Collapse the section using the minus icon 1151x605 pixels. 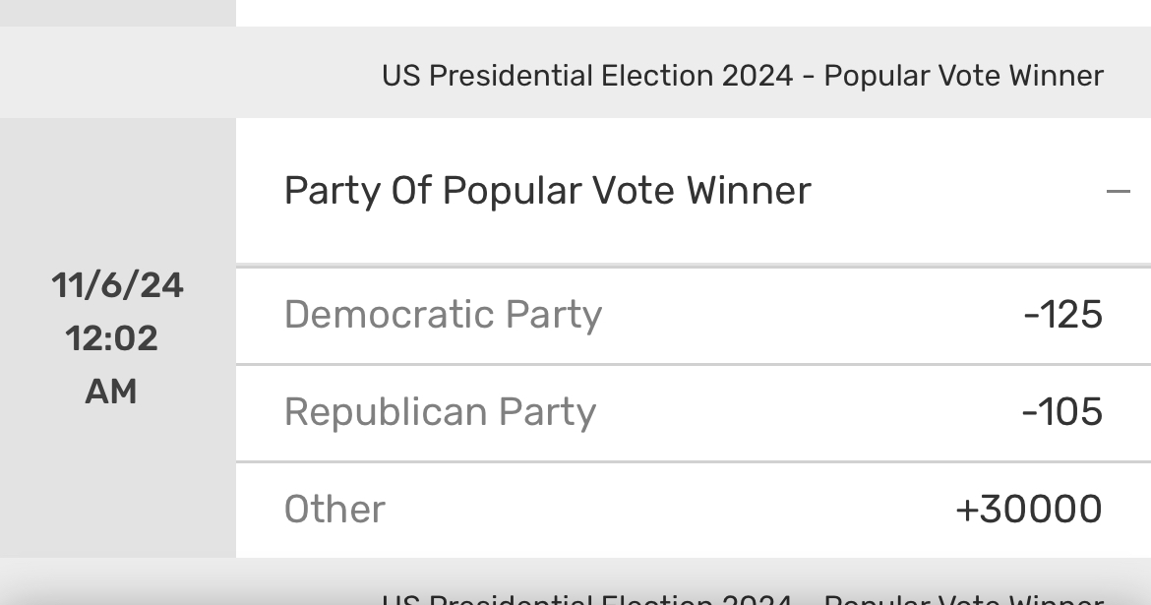pyautogui.click(x=1118, y=192)
